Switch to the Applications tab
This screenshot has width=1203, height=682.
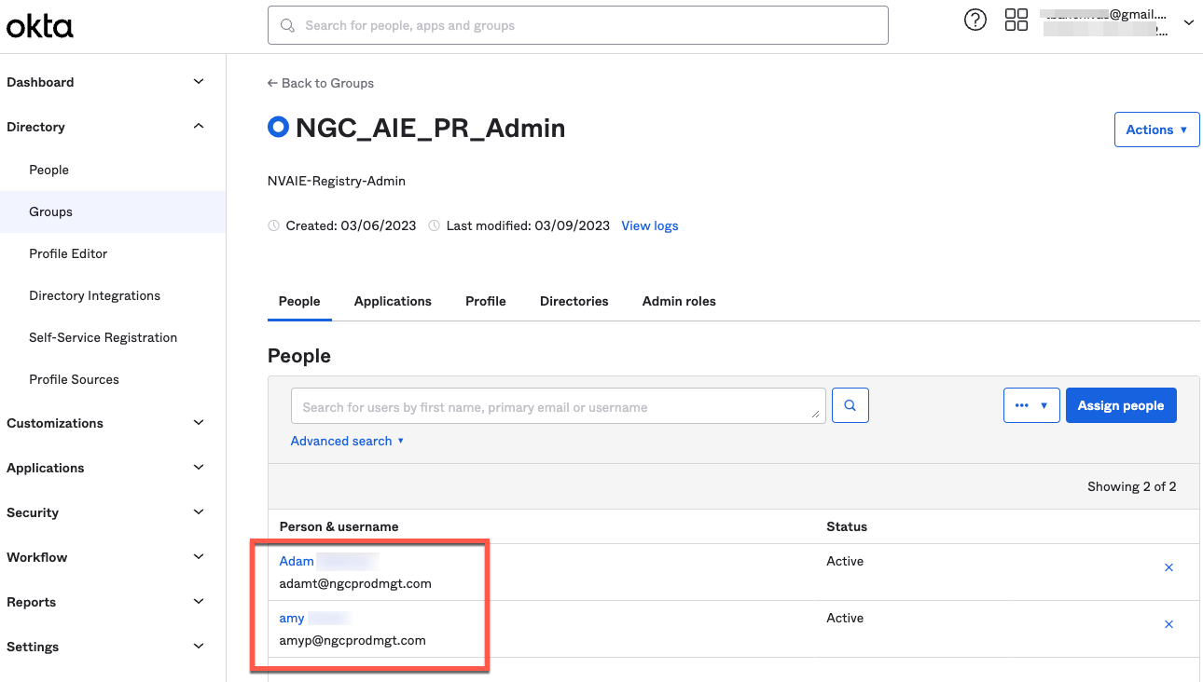click(x=393, y=301)
